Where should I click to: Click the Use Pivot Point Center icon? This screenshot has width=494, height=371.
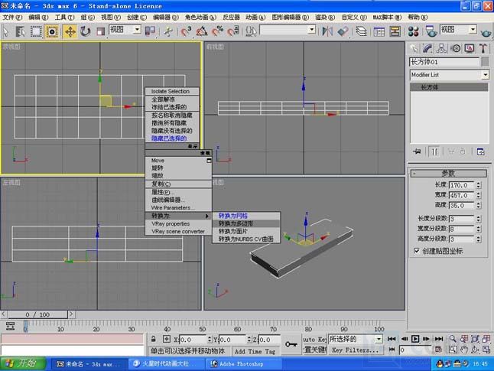[x=150, y=31]
